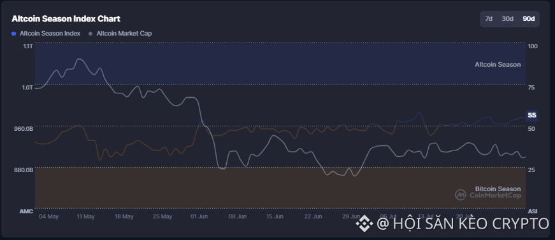Click the 1.0T left axis label
This screenshot has height=240, width=555.
pyautogui.click(x=28, y=87)
